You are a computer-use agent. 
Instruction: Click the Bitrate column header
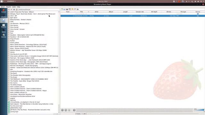coord(169,12)
